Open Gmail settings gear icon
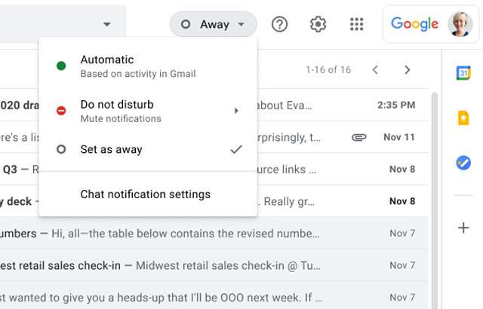Screen dimensions: 483x309 point(318,24)
